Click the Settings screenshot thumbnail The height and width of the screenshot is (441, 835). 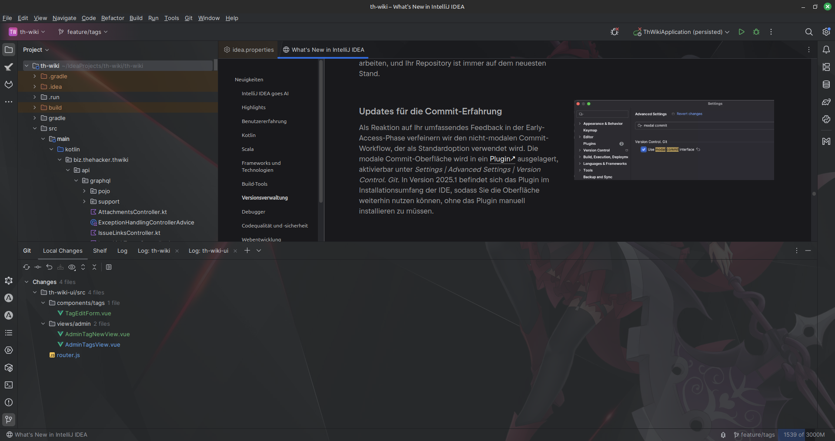click(x=674, y=140)
